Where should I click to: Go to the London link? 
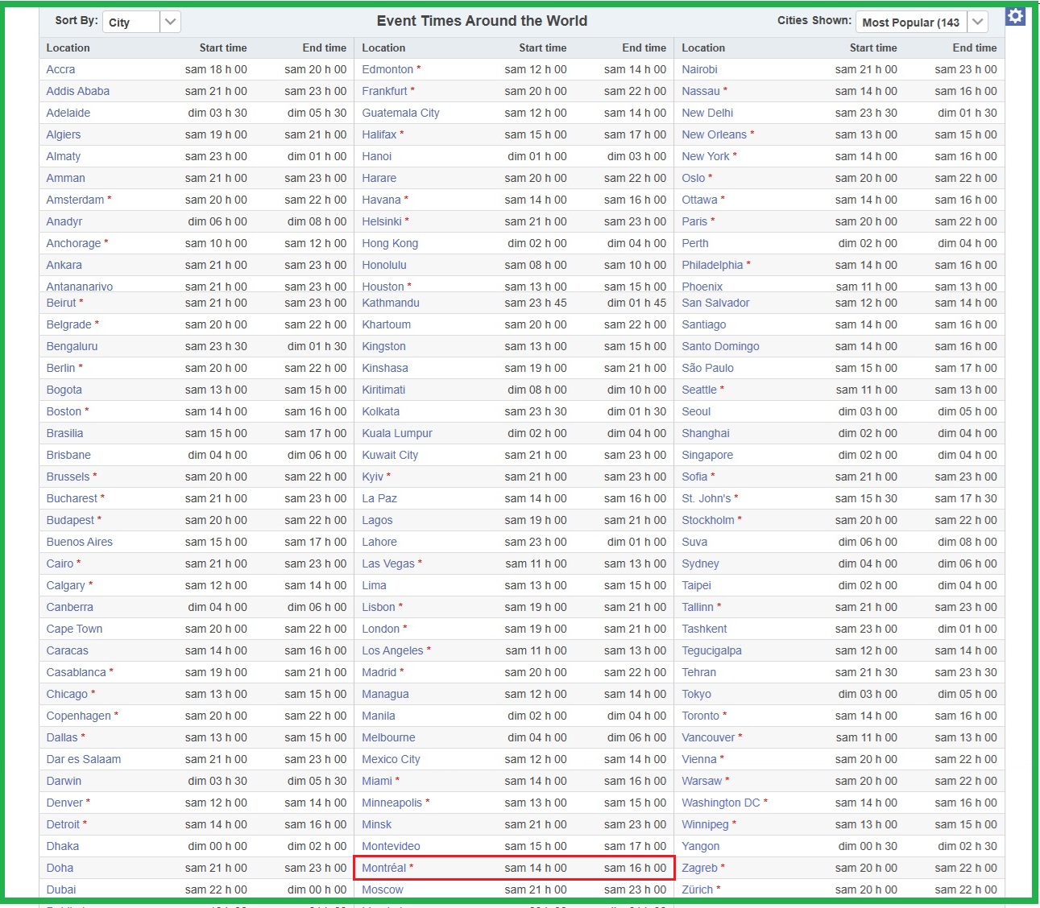380,629
